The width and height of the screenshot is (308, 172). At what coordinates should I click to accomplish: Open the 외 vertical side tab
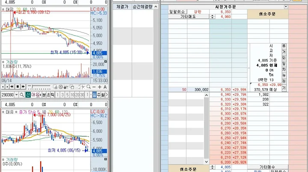(x=284, y=58)
